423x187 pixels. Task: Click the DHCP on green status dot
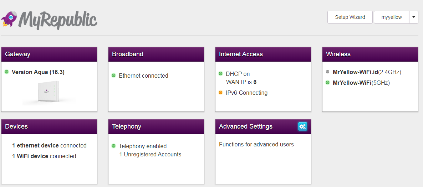click(x=221, y=74)
